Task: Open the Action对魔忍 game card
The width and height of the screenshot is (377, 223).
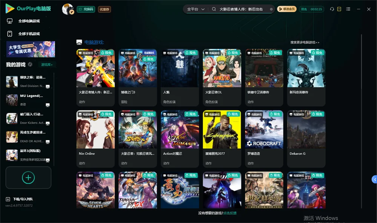Action: (x=179, y=139)
